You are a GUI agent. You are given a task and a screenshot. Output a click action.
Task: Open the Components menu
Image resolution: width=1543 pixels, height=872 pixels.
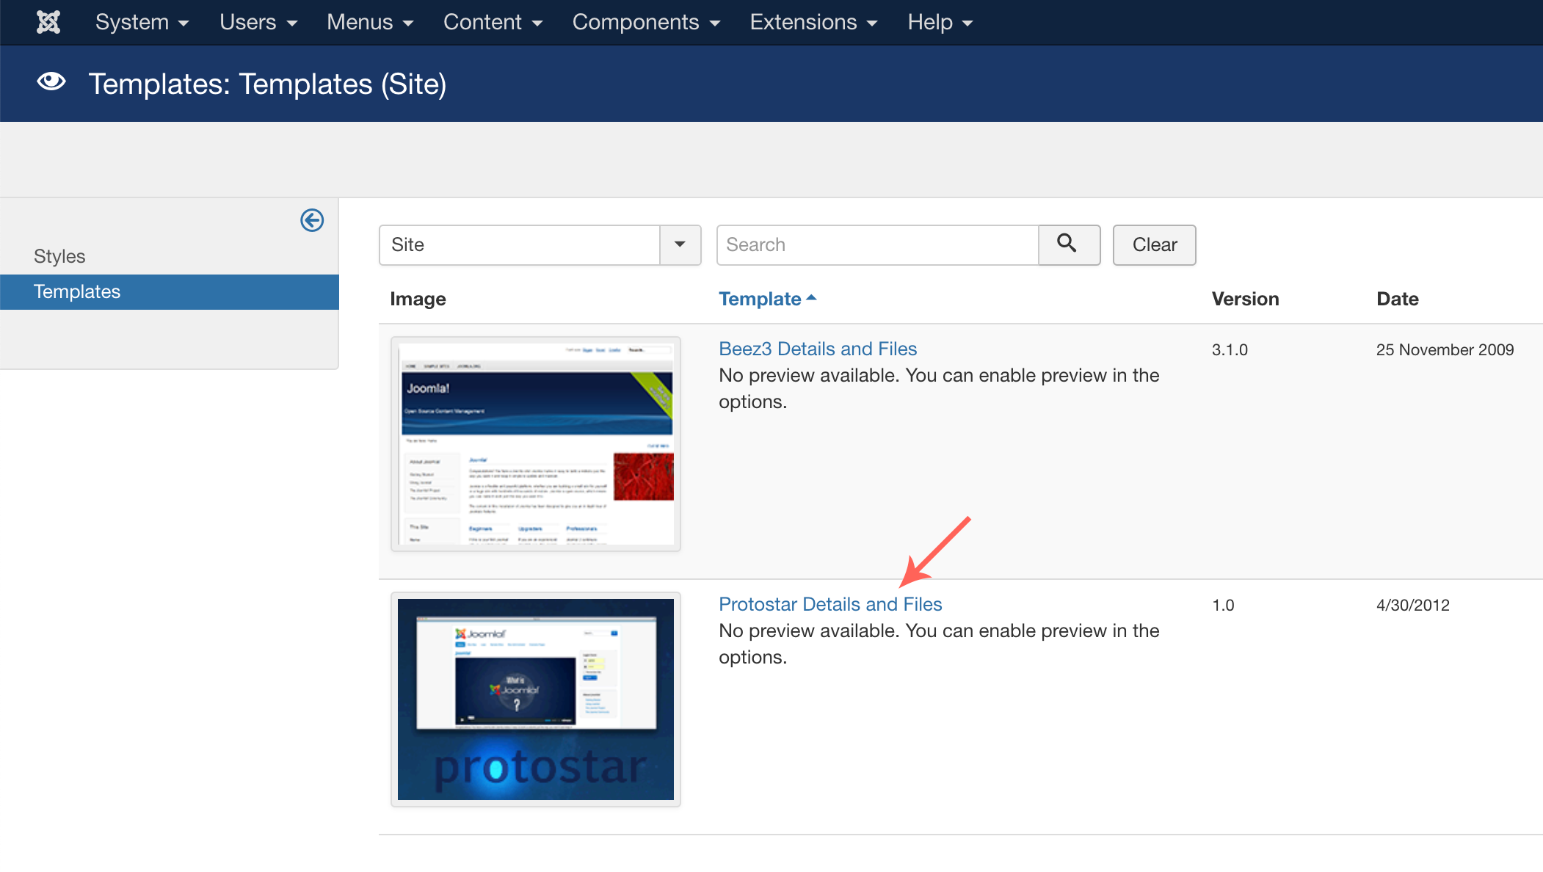coord(645,22)
